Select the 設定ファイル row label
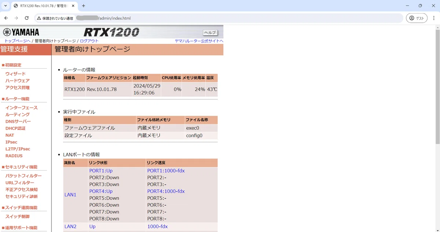The image size is (440, 232). coord(78,136)
